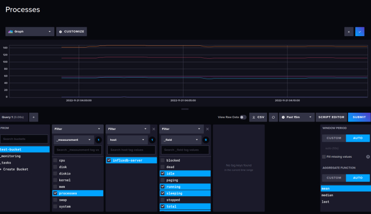Open the Customize gear settings
This screenshot has height=214, width=371.
[x=72, y=32]
